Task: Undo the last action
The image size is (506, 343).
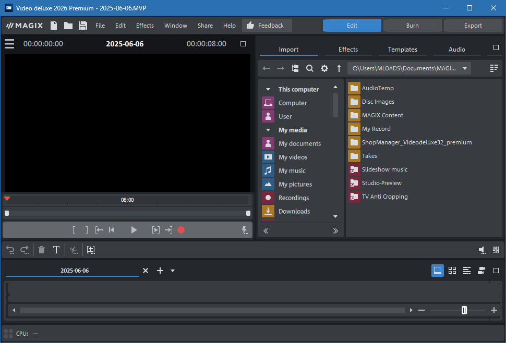Action: (x=10, y=250)
